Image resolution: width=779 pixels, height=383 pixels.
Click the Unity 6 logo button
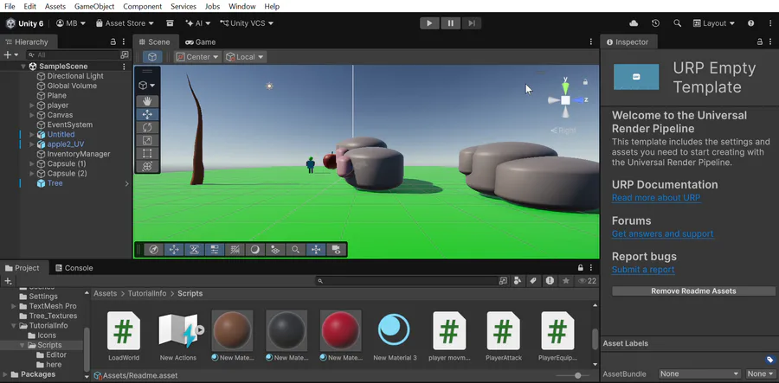25,23
